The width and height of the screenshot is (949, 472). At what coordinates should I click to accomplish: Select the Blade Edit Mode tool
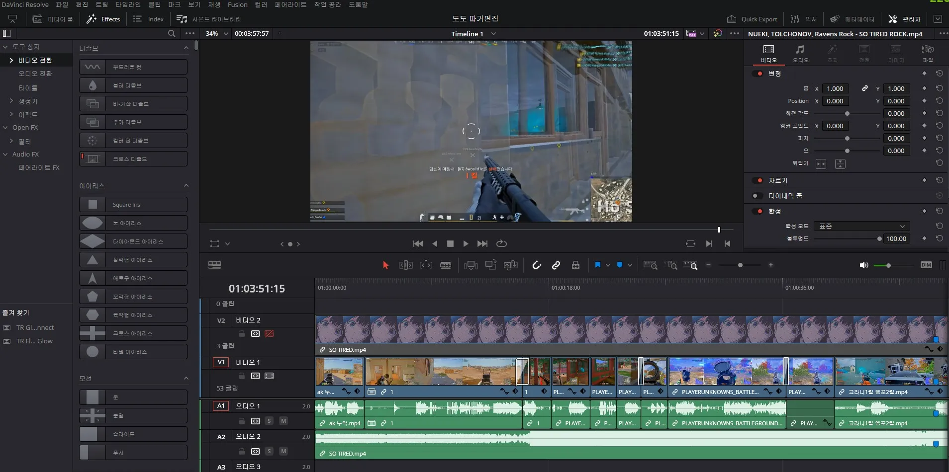[x=446, y=265]
